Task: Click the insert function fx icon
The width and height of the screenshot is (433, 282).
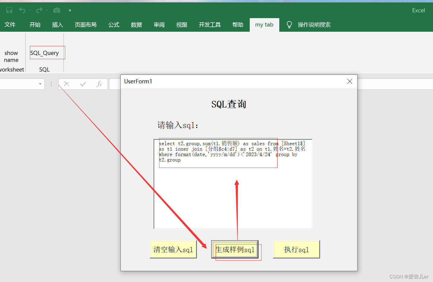Action: [x=99, y=84]
